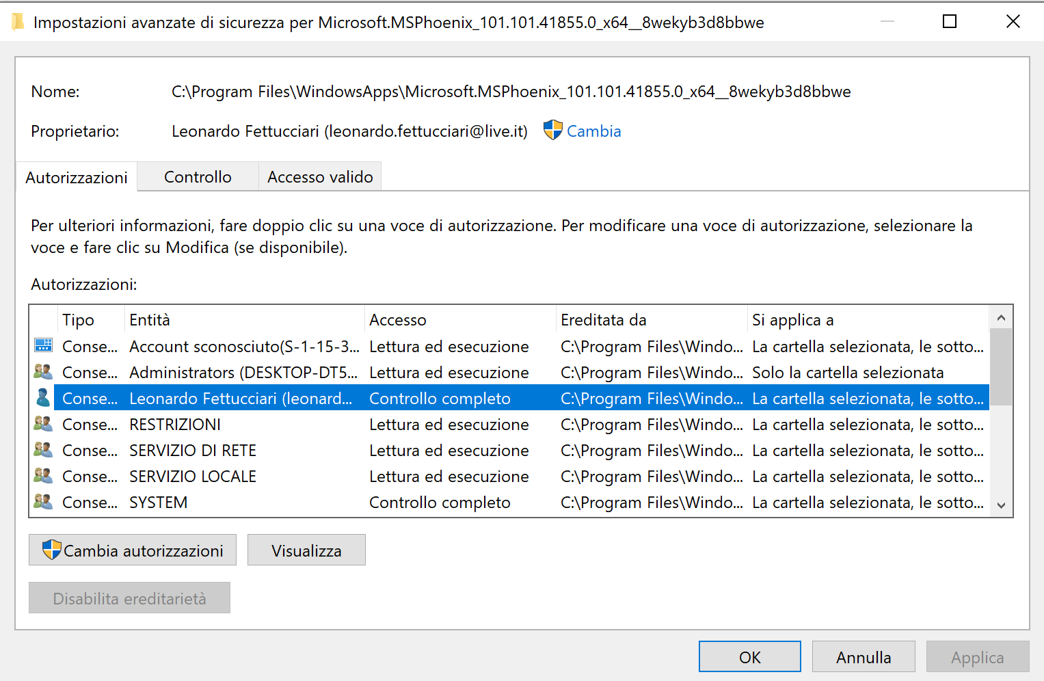Click the Cambia owner link
Viewport: 1044px width, 681px height.
594,131
